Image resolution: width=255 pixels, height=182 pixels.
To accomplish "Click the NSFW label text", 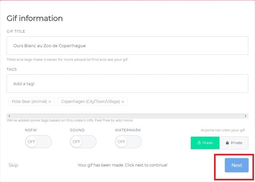I will point(31,130).
